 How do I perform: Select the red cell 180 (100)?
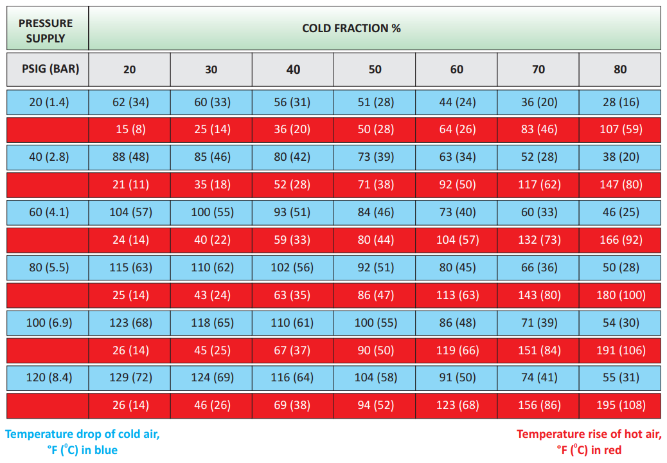[620, 295]
